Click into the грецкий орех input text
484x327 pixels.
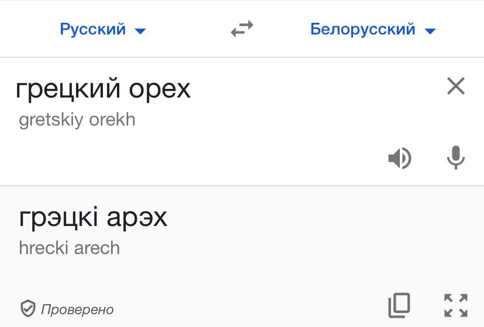(103, 89)
